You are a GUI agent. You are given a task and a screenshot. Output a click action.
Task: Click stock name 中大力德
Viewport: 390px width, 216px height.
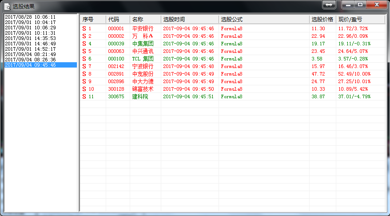click(x=143, y=81)
